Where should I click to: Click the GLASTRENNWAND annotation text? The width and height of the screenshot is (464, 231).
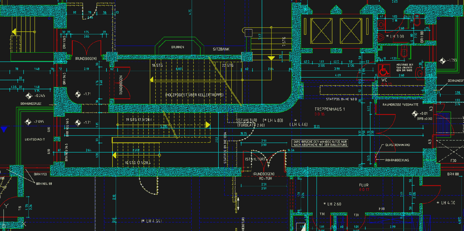point(398,145)
